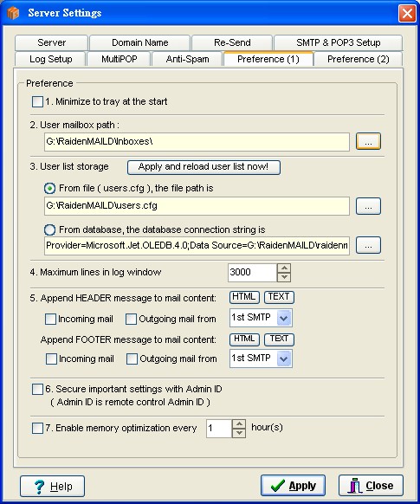Viewport: 420px width, 504px height.
Task: Select the From database radio option
Action: click(49, 229)
